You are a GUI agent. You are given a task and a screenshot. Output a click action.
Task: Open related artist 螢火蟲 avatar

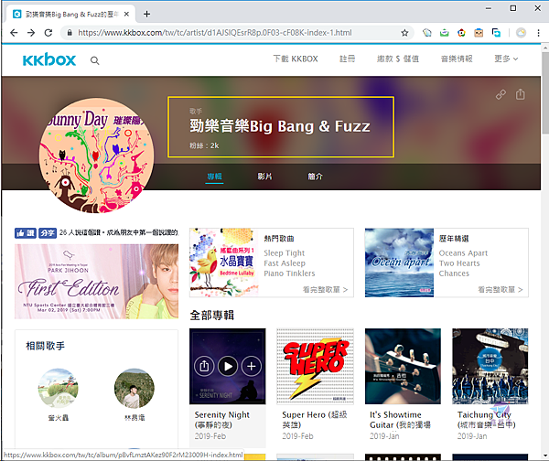[59, 388]
